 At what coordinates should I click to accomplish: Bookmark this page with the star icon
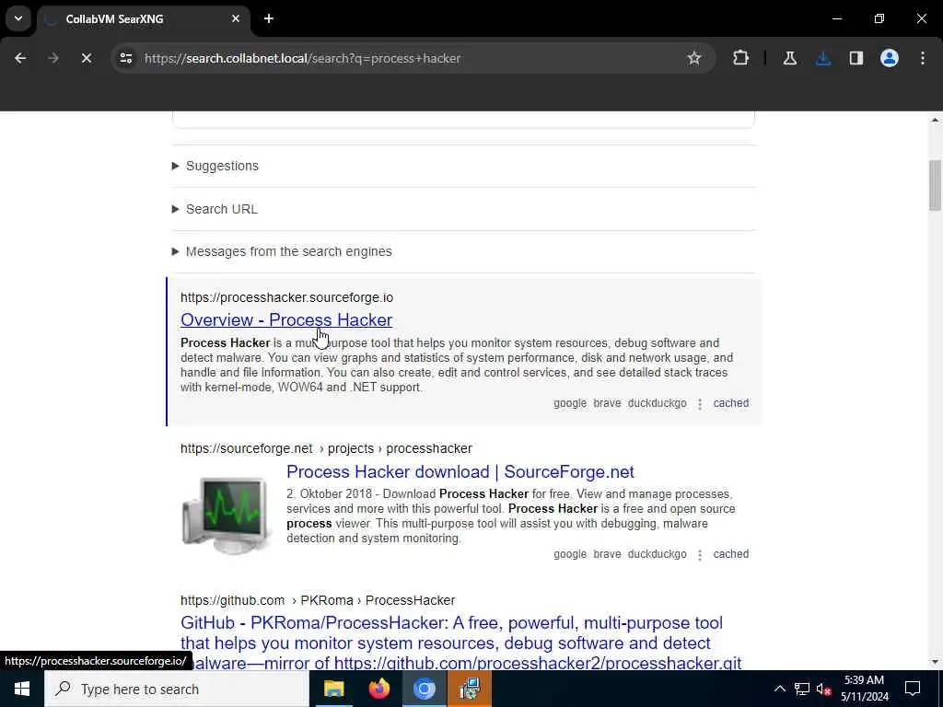pos(694,58)
